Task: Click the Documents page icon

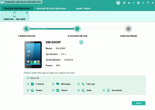Action: [x=108, y=90]
